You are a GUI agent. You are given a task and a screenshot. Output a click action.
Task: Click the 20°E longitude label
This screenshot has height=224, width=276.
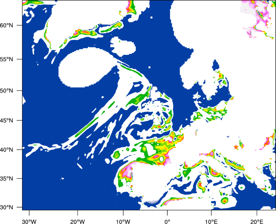click(257, 222)
